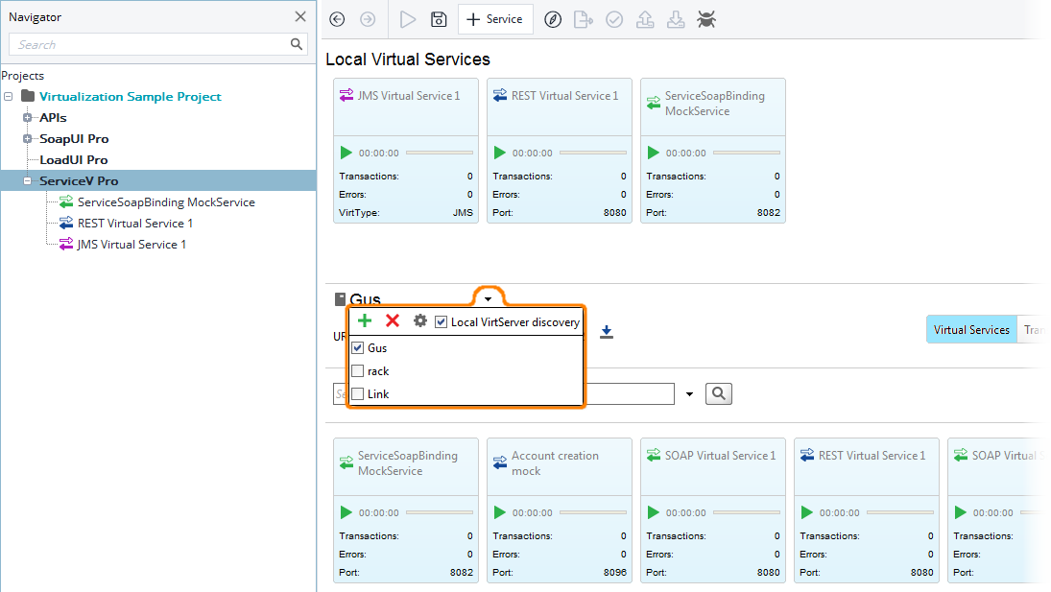The width and height of the screenshot is (1051, 592).
Task: Expand the SoapUI Pro tree node
Action: pyautogui.click(x=28, y=138)
